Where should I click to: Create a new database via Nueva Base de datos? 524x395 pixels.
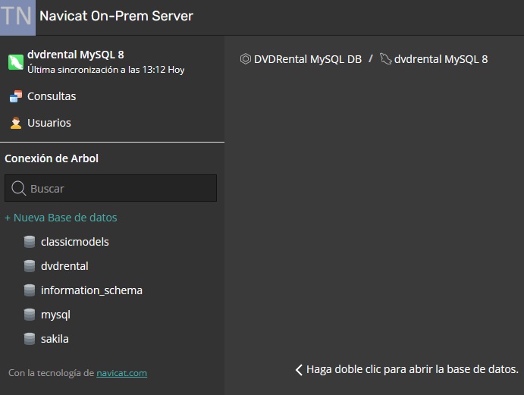pyautogui.click(x=61, y=218)
